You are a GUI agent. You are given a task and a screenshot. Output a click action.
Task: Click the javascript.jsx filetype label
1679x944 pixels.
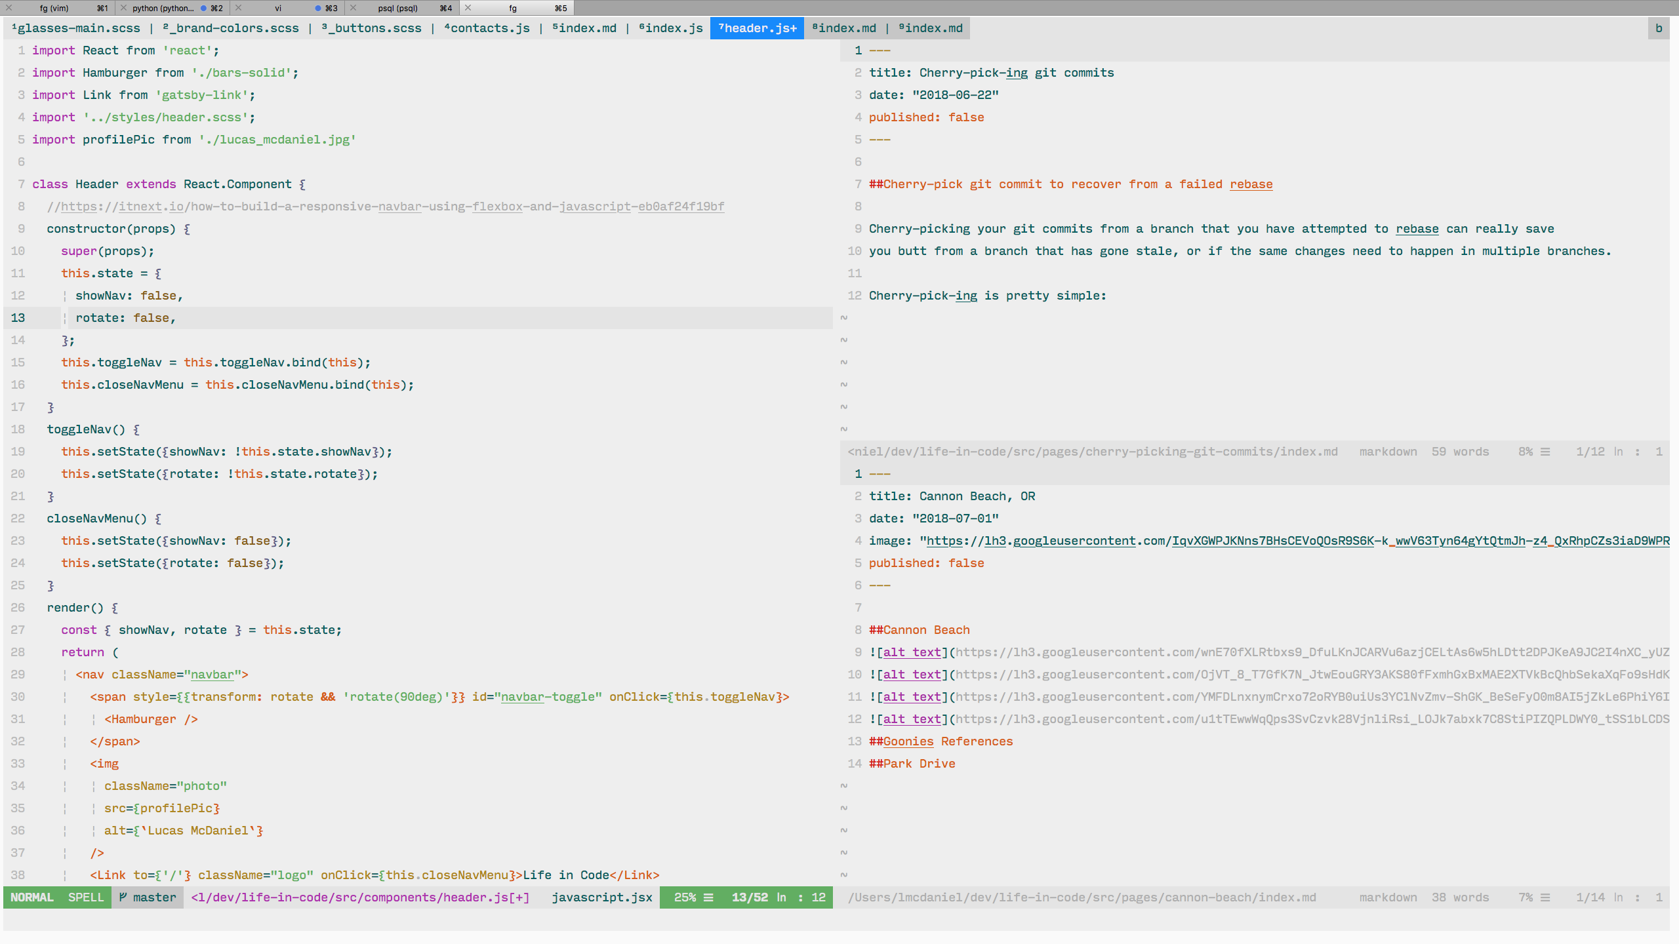[601, 897]
